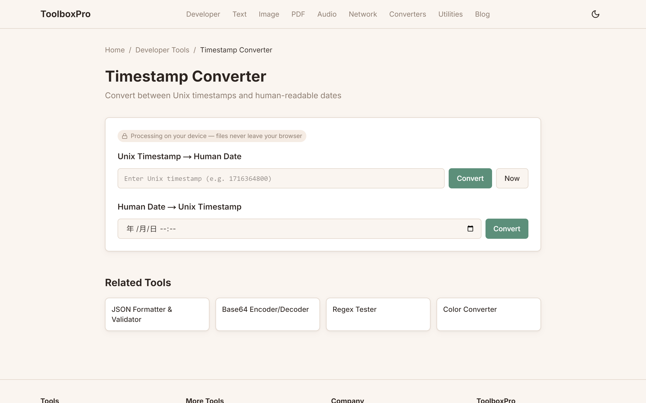Image resolution: width=646 pixels, height=403 pixels.
Task: Open the Audio menu
Action: coord(327,14)
